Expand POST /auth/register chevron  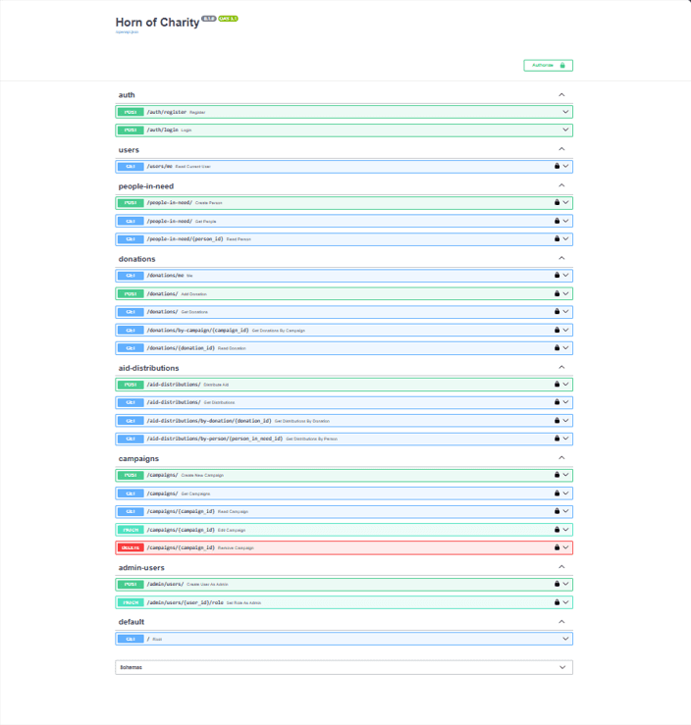point(565,112)
